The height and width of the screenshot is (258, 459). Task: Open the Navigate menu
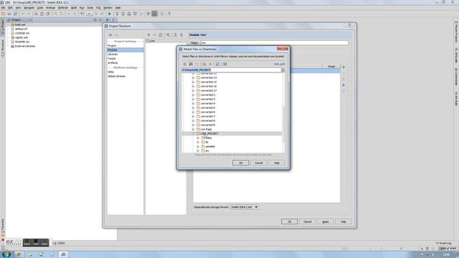point(29,8)
